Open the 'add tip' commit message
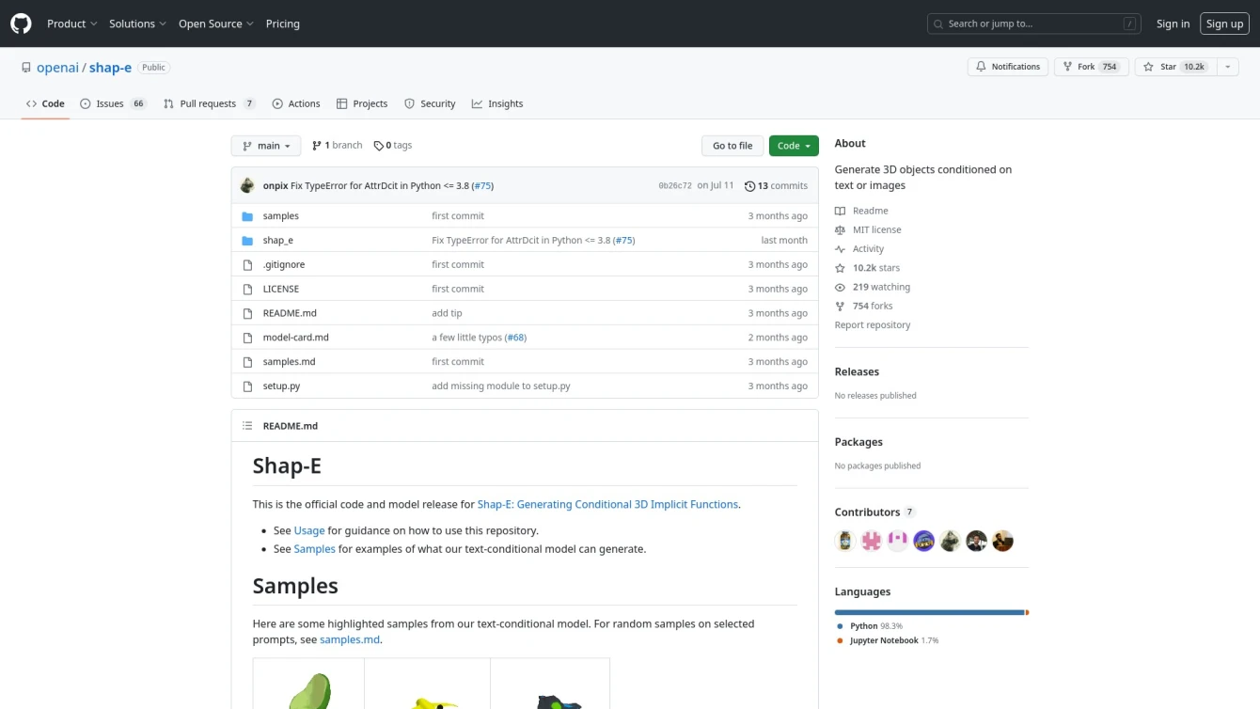 (x=447, y=313)
